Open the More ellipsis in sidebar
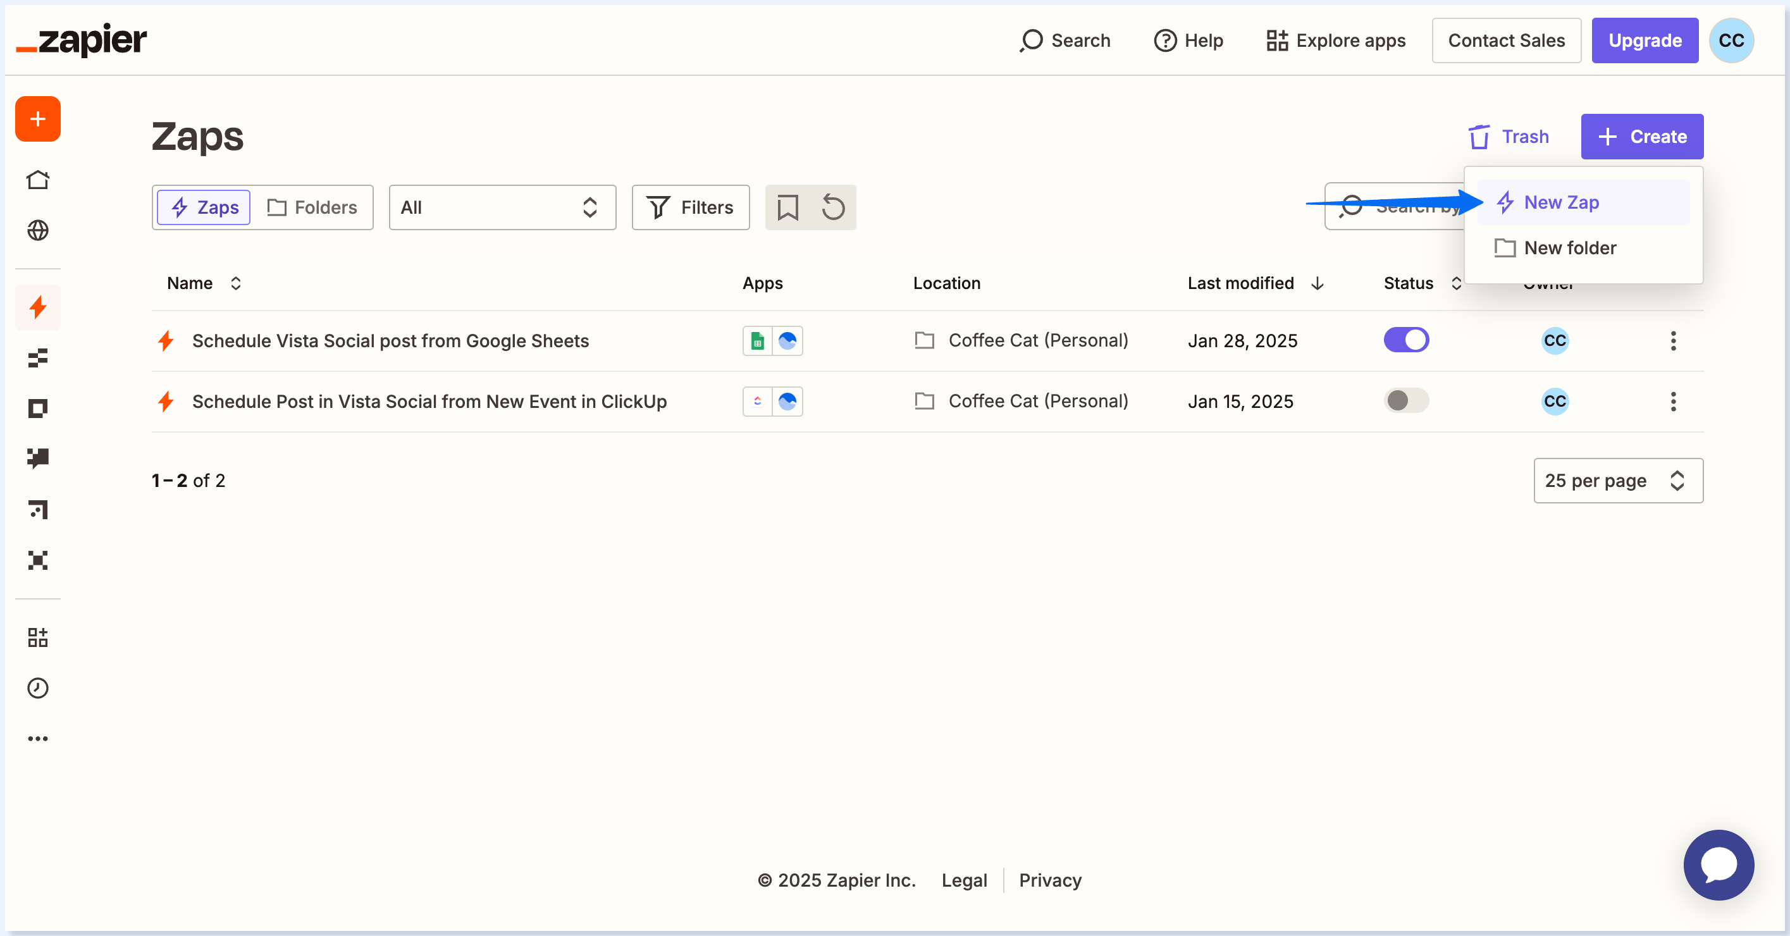This screenshot has width=1790, height=936. pos(37,739)
